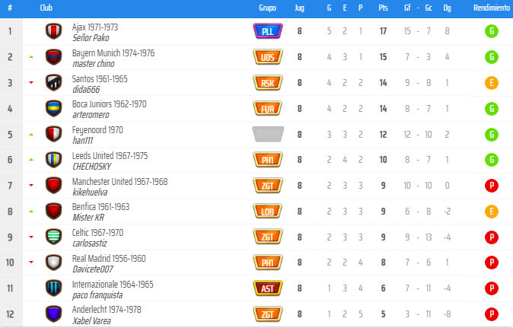513x328 pixels.
Task: Click the green G result circle for Ajax
Action: click(x=492, y=31)
